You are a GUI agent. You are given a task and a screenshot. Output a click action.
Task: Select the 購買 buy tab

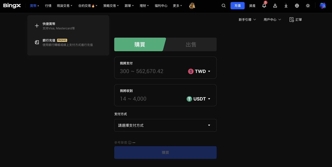pos(140,44)
